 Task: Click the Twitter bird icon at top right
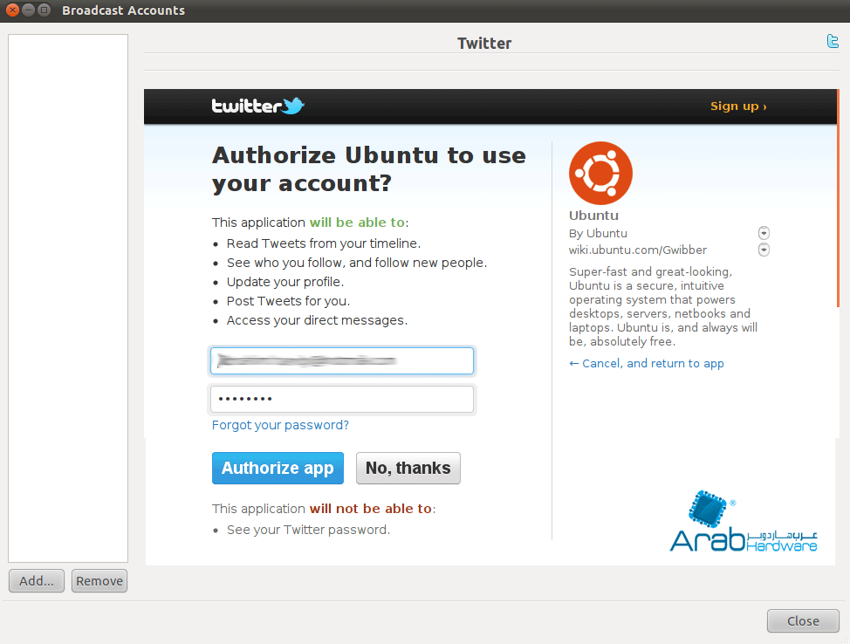point(833,41)
